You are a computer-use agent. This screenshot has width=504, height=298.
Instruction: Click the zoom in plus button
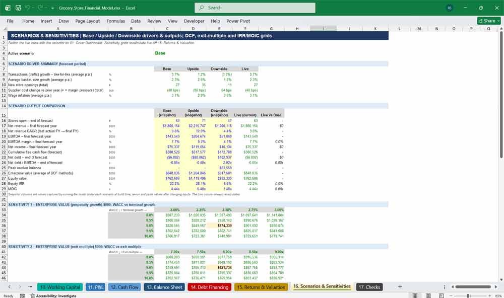[489, 296]
